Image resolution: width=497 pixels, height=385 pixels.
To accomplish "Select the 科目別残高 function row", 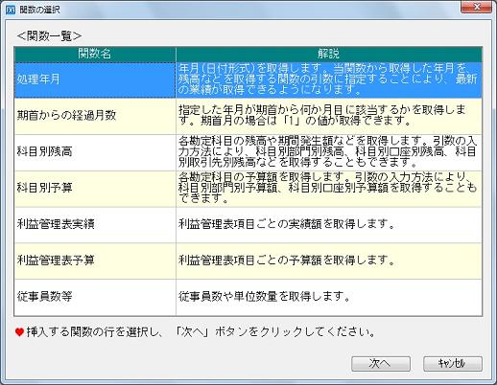I will [x=248, y=152].
